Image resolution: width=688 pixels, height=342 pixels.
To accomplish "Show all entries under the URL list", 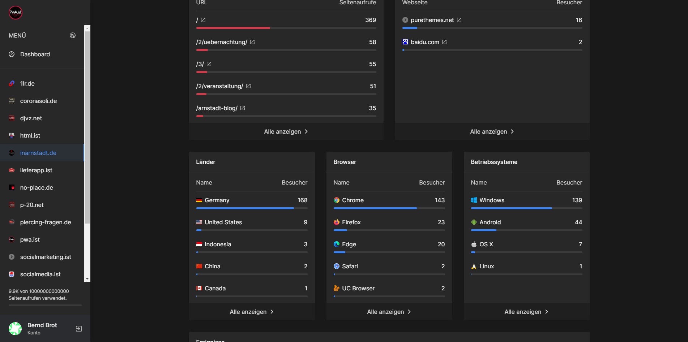I will [286, 131].
